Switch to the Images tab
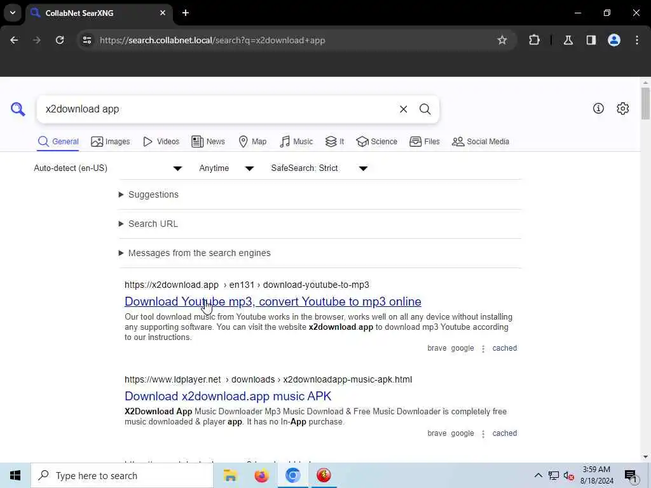 coord(111,142)
